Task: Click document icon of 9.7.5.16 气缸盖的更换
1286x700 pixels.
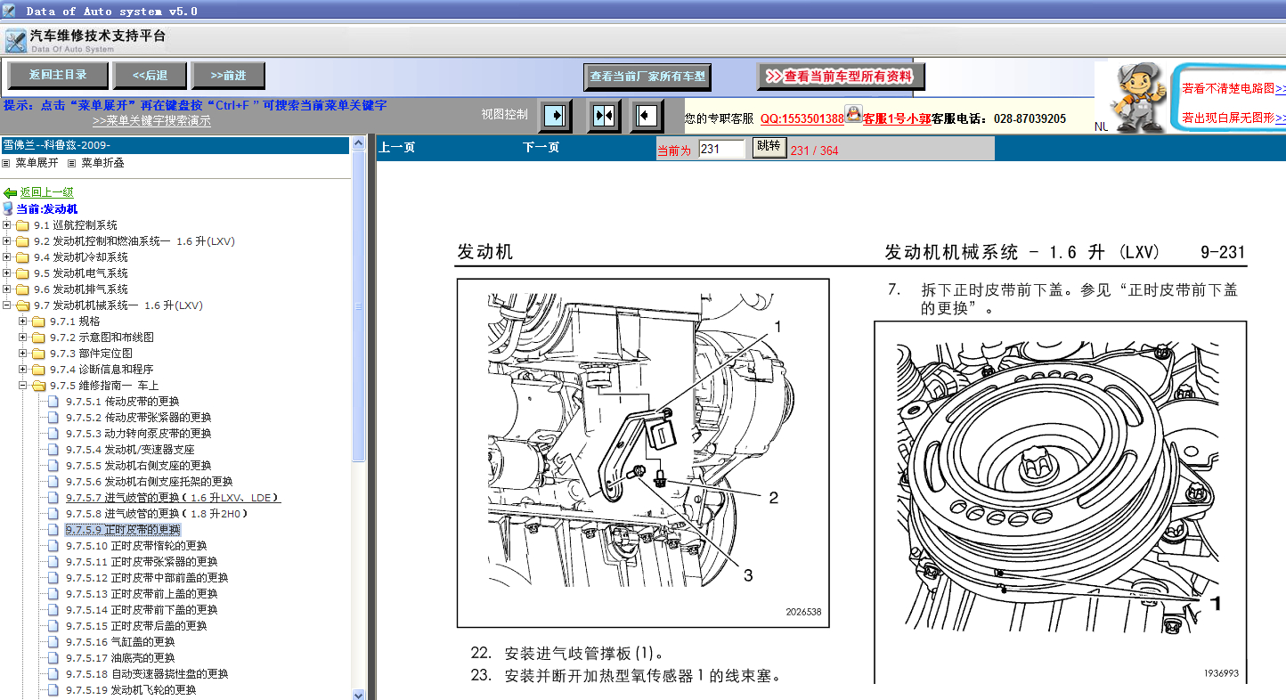Action: pos(53,642)
